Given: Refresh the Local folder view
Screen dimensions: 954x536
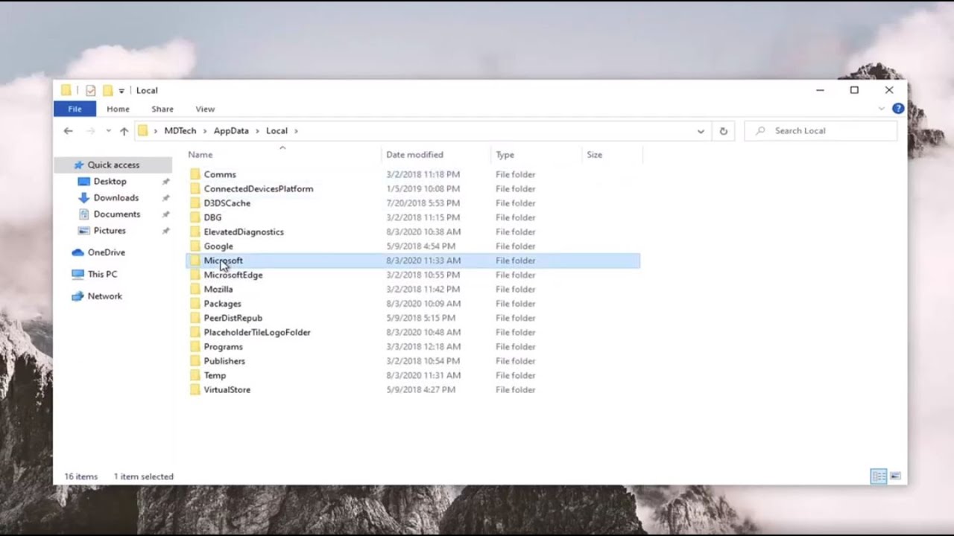Looking at the screenshot, I should click(x=723, y=131).
